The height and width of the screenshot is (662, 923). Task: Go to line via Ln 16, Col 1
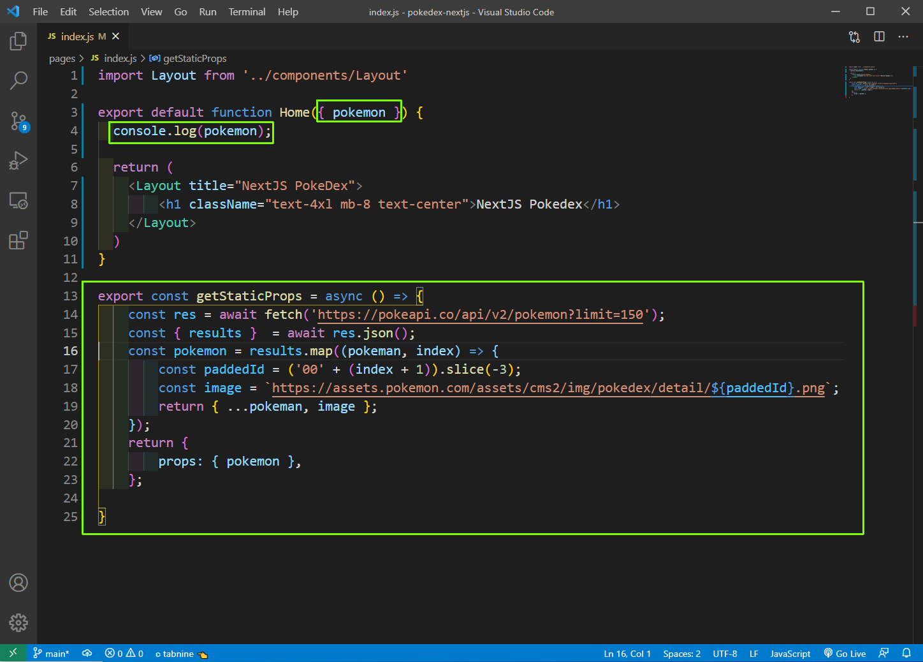point(627,653)
